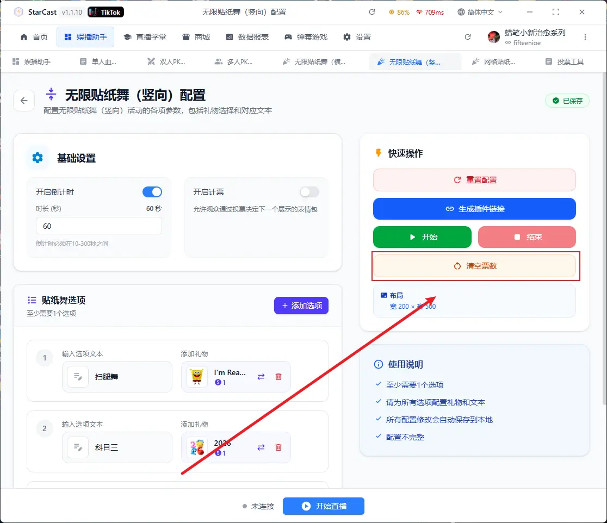Delete the 扫腿舞 option via trash icon
Image resolution: width=607 pixels, height=523 pixels.
[278, 377]
